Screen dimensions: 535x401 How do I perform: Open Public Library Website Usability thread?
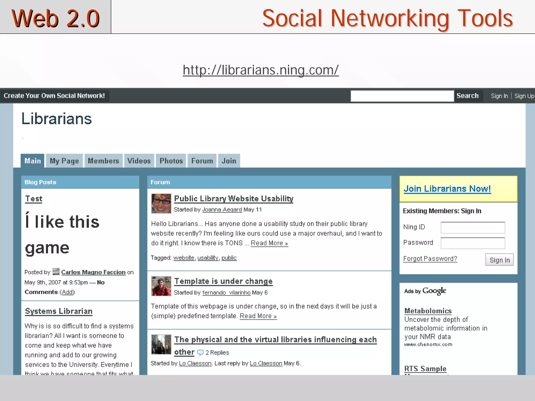click(x=234, y=199)
